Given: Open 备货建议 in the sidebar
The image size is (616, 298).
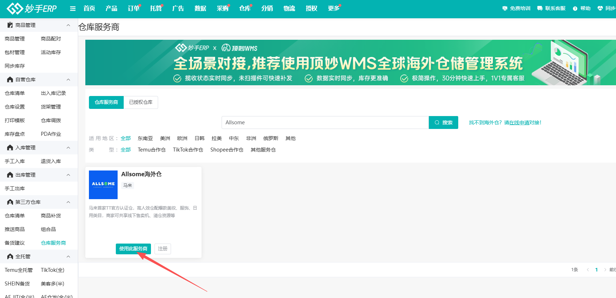Looking at the screenshot, I should pyautogui.click(x=15, y=243).
